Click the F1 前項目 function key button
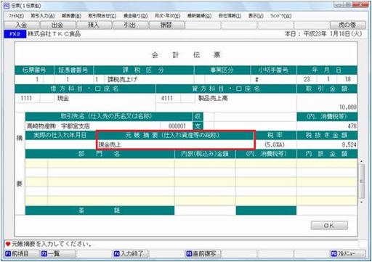 click(22, 253)
